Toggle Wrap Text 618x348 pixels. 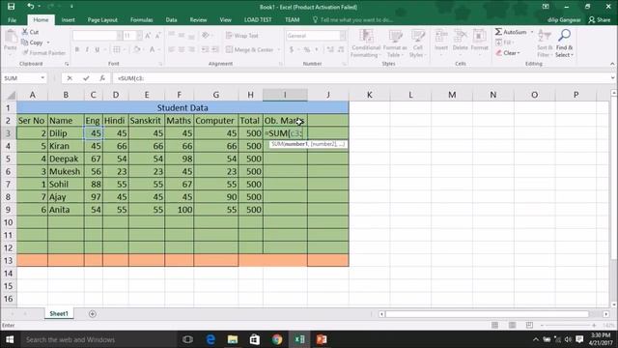point(242,36)
